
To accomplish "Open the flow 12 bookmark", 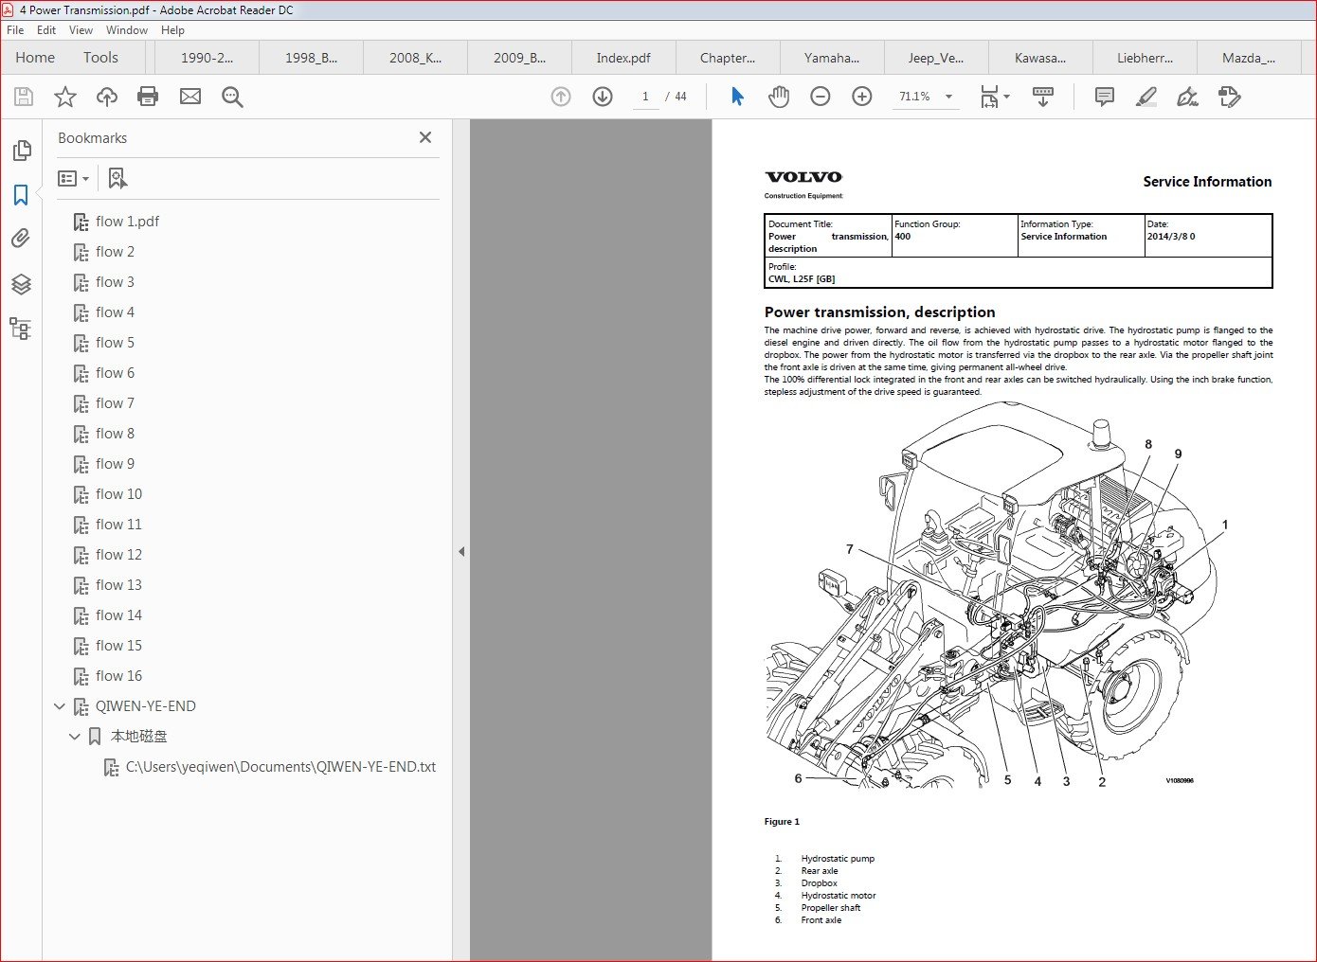I will [x=118, y=555].
